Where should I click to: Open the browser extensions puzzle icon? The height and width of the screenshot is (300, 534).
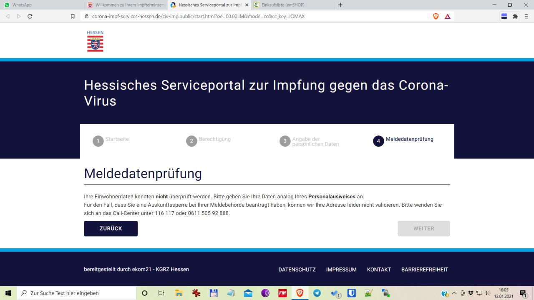click(x=515, y=16)
